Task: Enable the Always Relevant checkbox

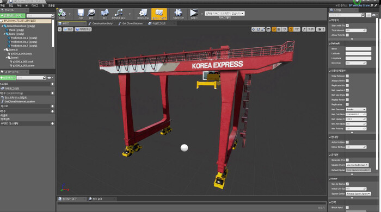Action: point(347,81)
